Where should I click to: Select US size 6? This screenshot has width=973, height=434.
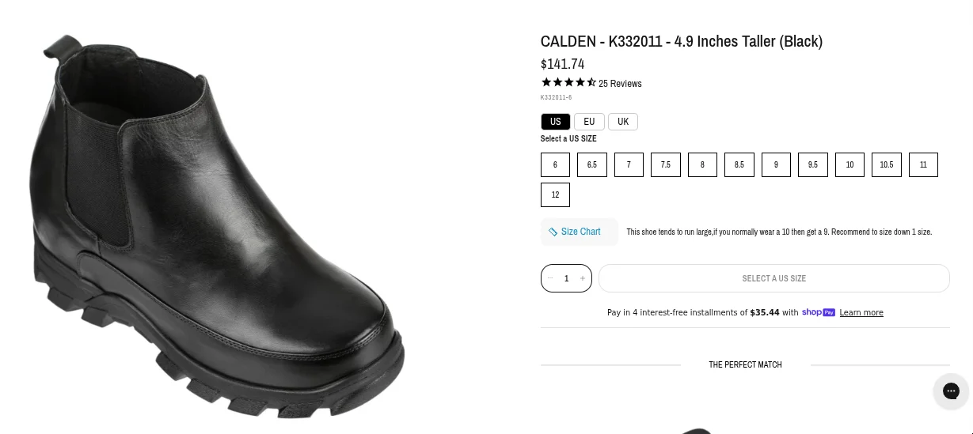pos(555,164)
